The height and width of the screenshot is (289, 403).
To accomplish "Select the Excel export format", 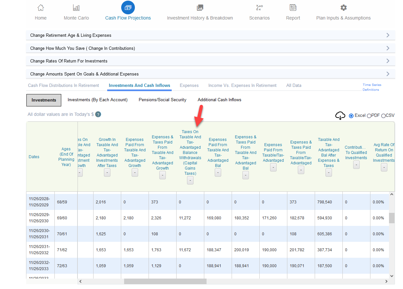I will tap(351, 116).
